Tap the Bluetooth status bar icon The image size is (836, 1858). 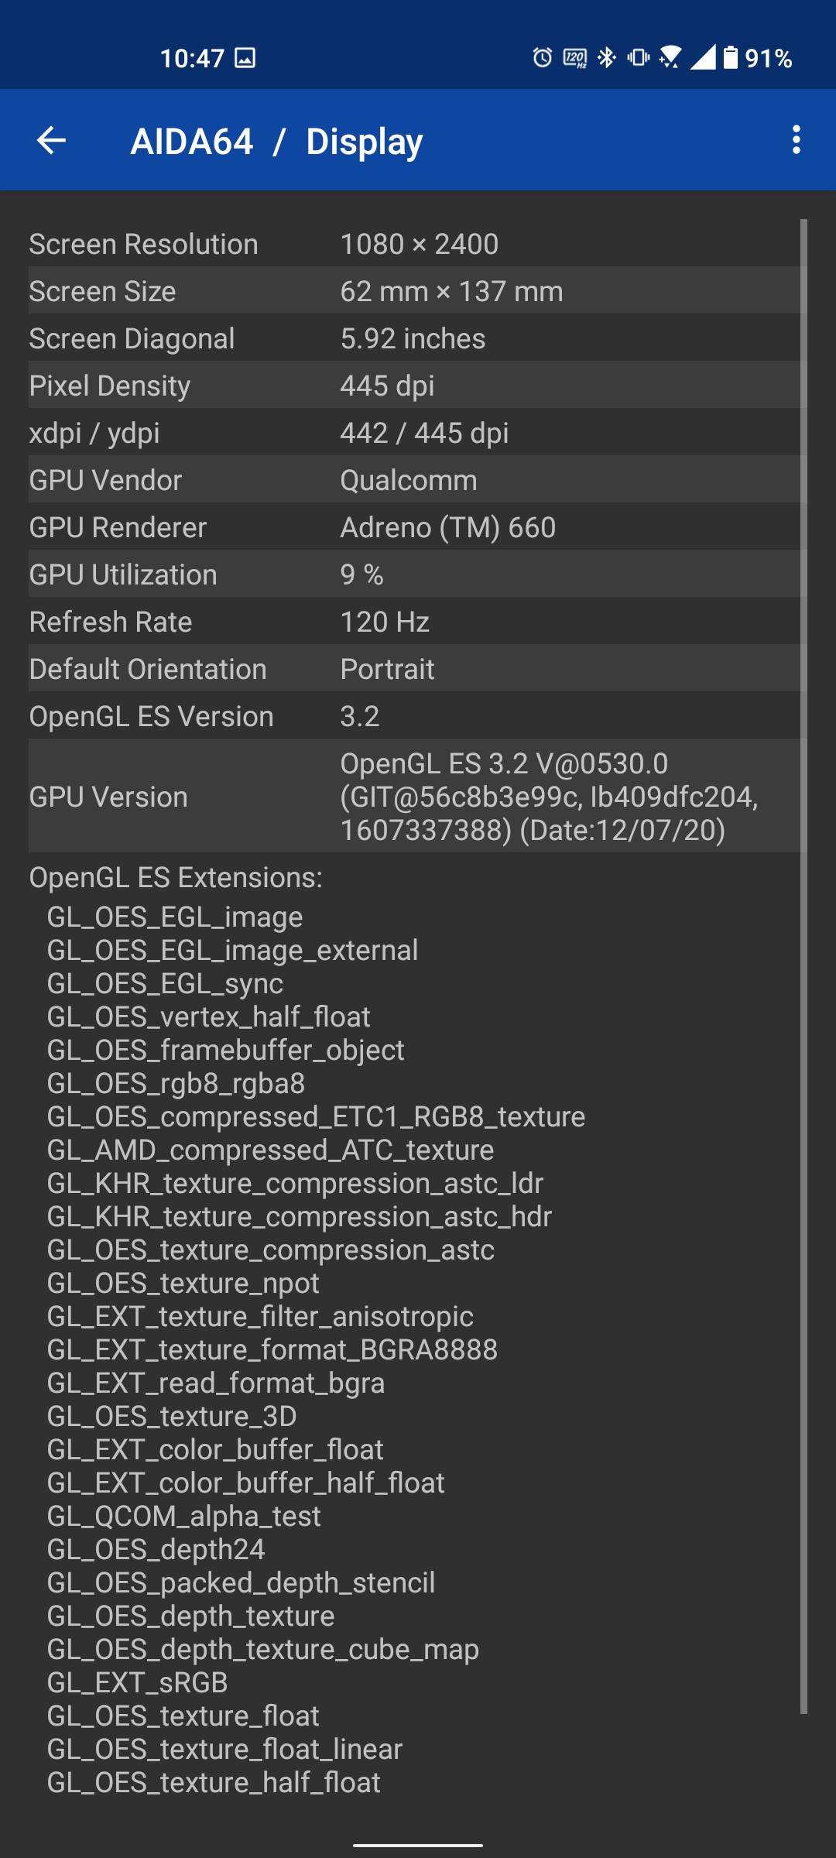(x=607, y=58)
